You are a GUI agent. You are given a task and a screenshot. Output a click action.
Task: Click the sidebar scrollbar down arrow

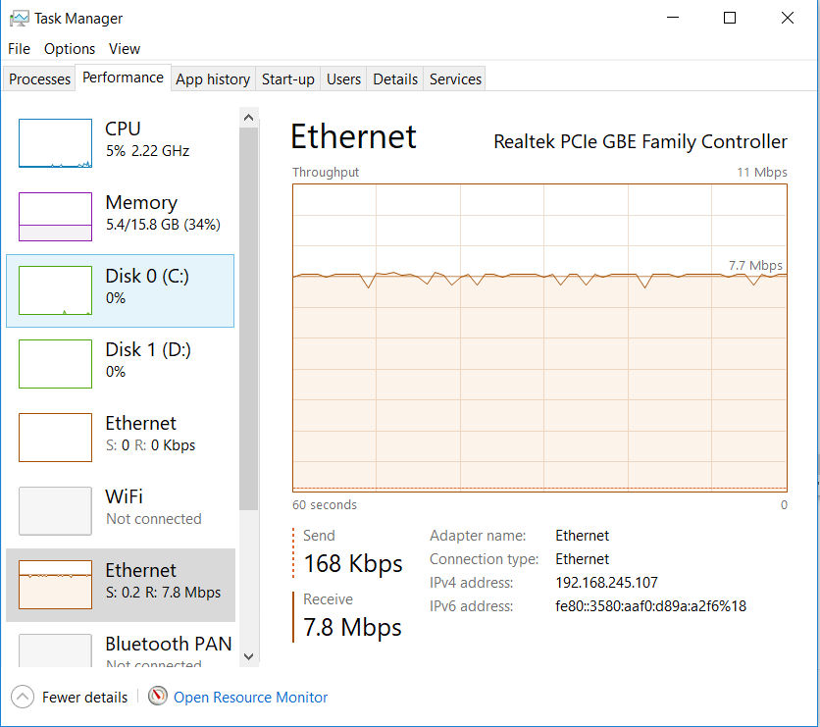[248, 655]
